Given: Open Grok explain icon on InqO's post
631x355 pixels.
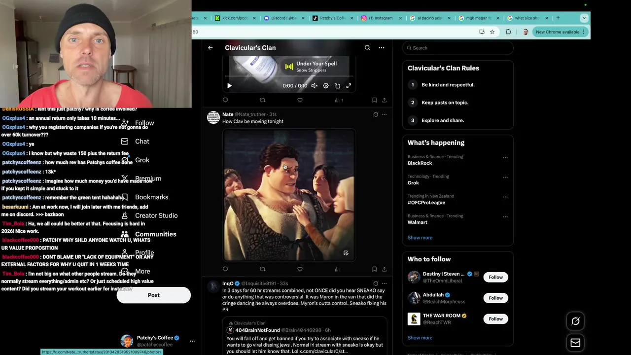Looking at the screenshot, I should coord(376,284).
